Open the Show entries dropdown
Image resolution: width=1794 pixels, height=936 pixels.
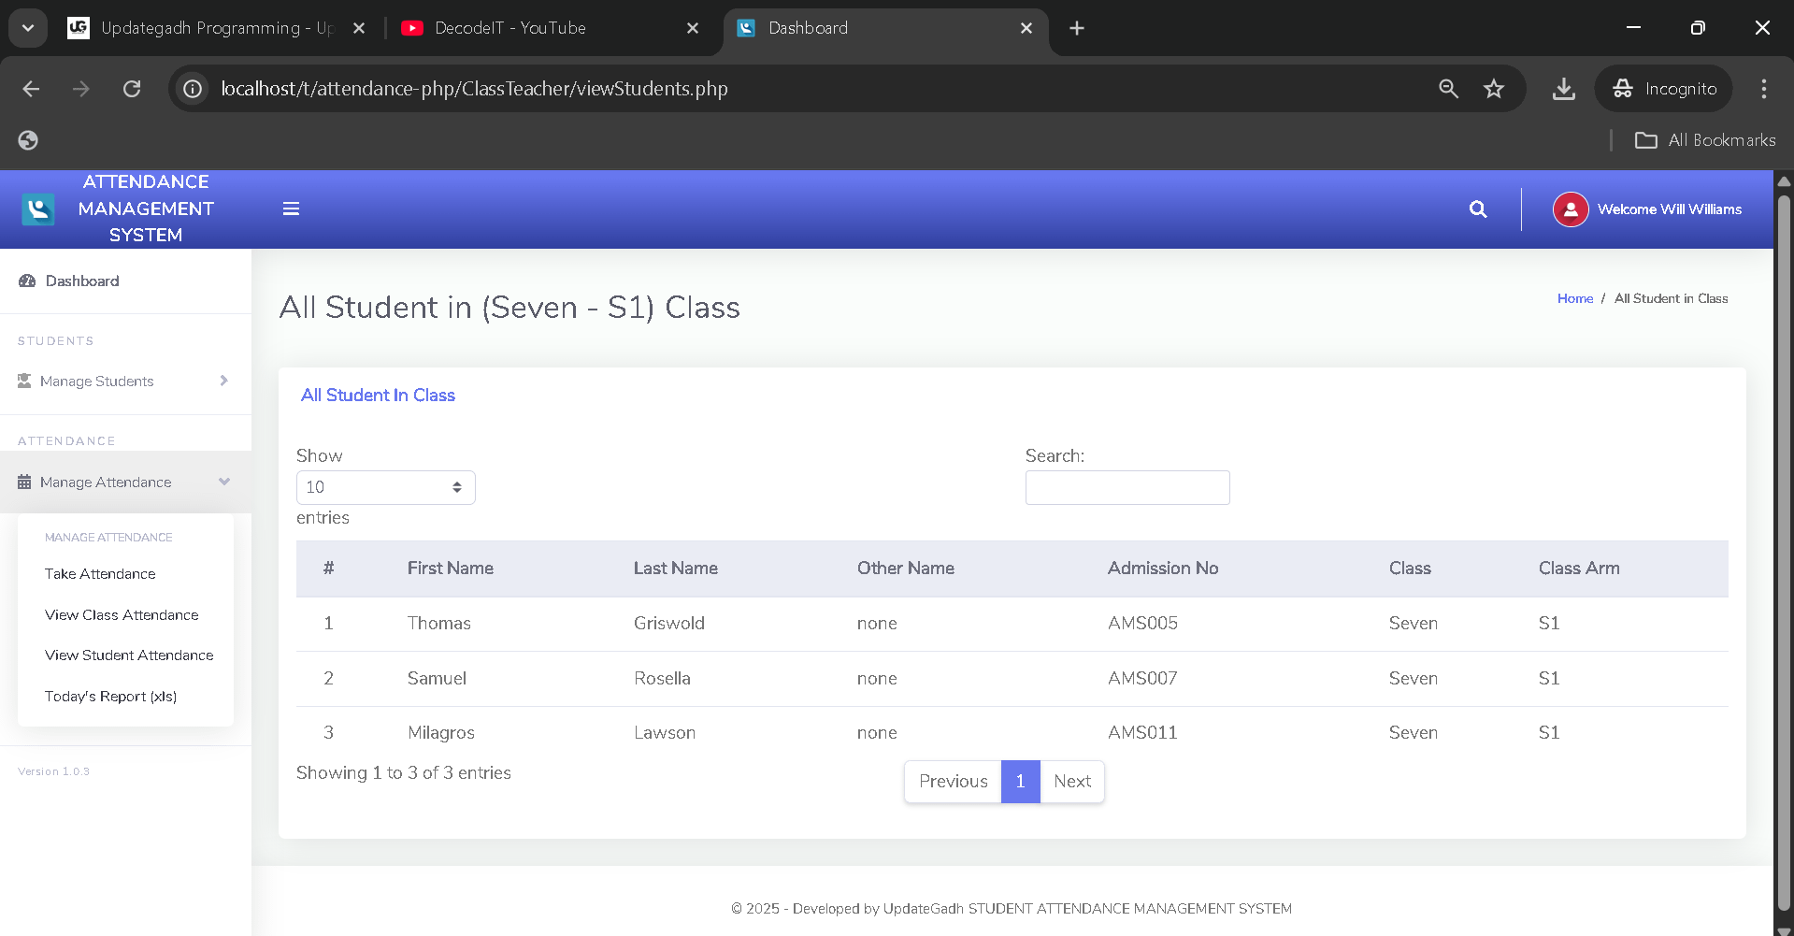pos(384,487)
